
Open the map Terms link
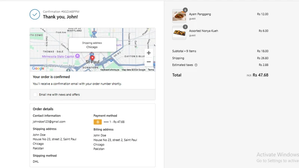tap(151, 70)
